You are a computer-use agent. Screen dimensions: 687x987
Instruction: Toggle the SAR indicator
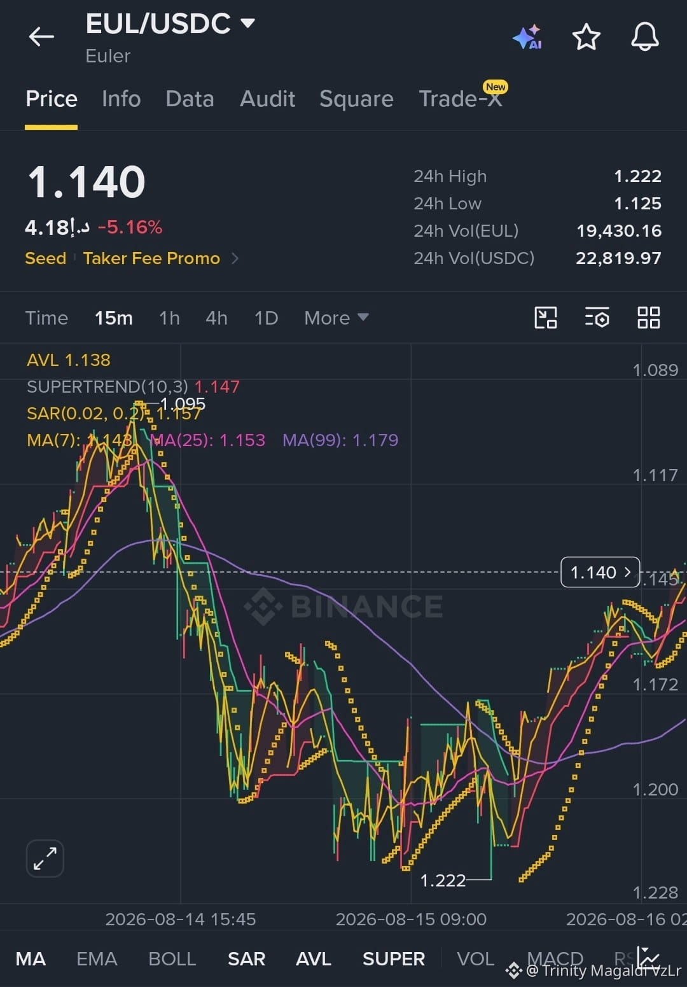[x=246, y=958]
